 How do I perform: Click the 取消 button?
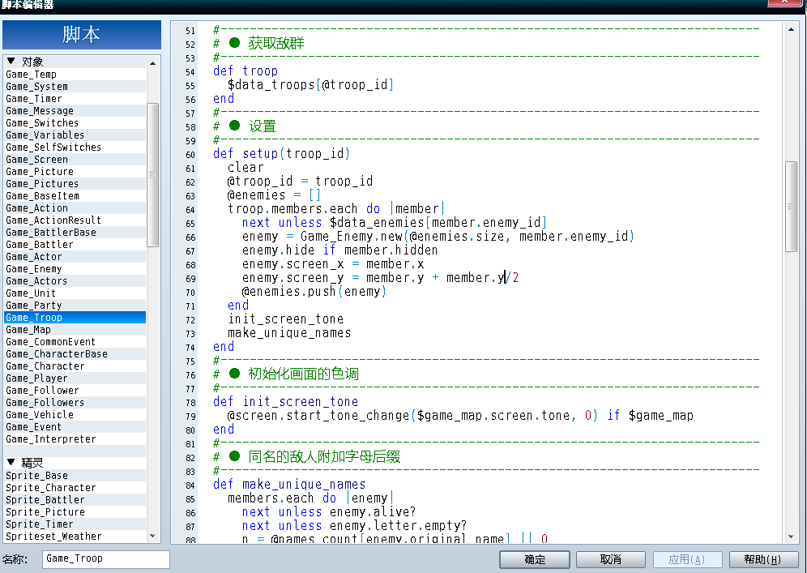(611, 559)
